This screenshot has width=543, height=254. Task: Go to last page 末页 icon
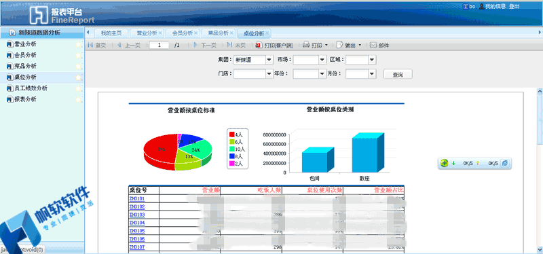[229, 45]
